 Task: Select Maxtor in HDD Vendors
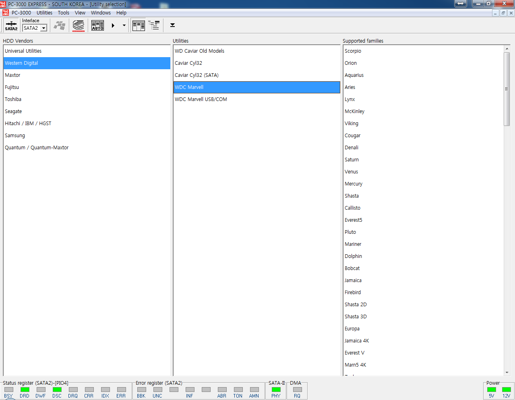87,75
